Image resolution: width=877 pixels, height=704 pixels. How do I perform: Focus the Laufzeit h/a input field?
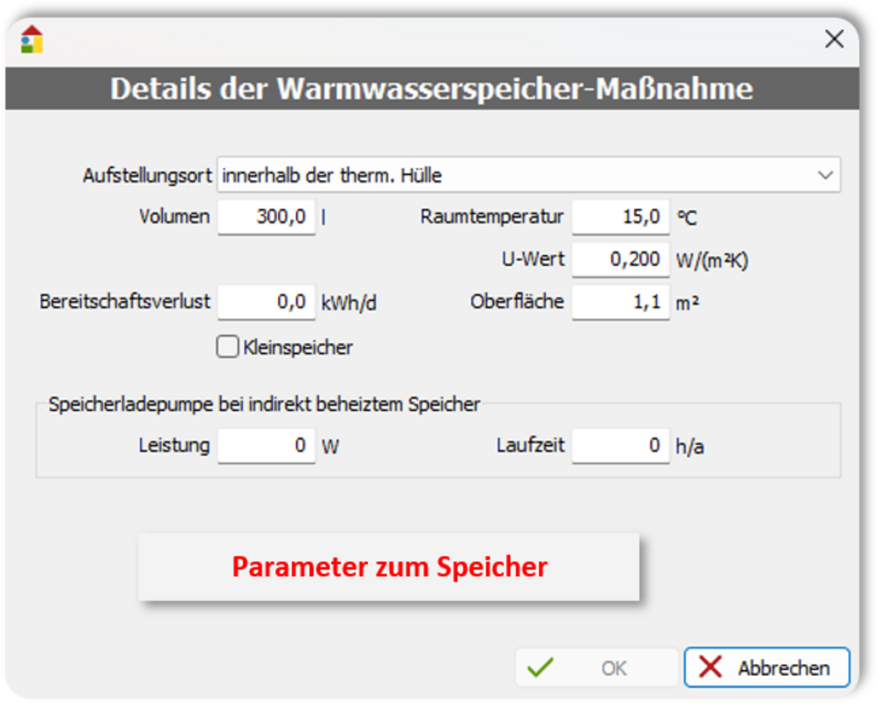[621, 445]
